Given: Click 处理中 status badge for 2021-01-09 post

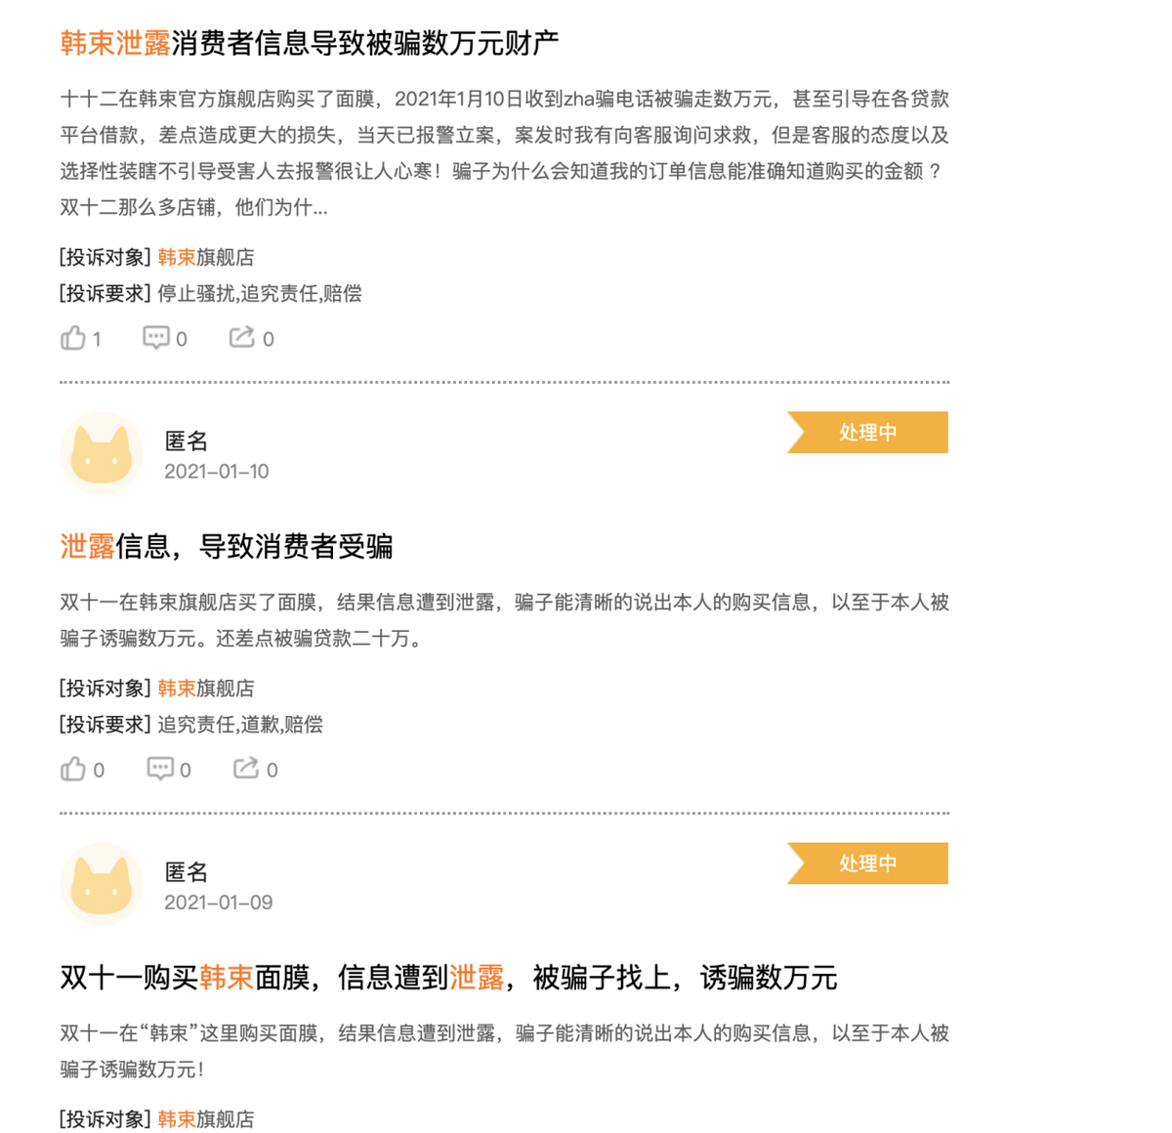Looking at the screenshot, I should click(867, 863).
